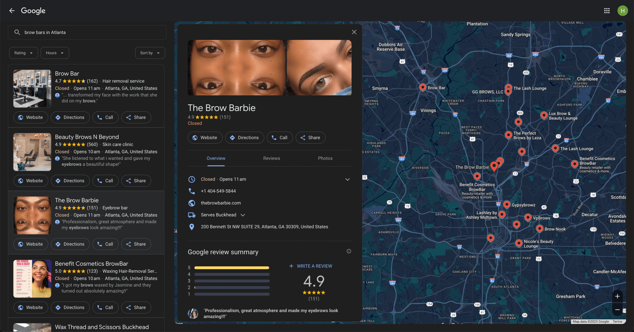
Task: Click The Perfect Brows by Leza pin
Action: (508, 135)
